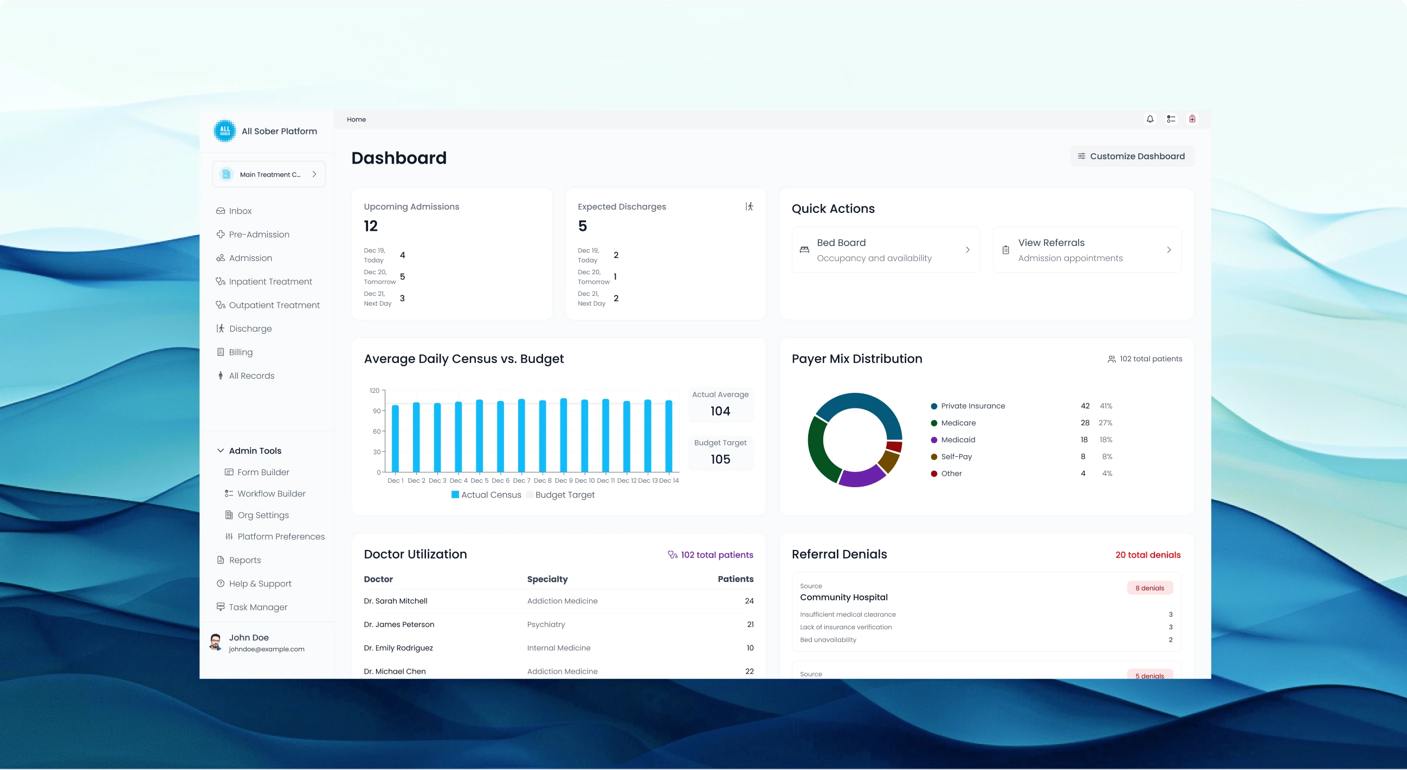Click John Doe's avatar photo
Viewport: 1407px width, 770px height.
(x=216, y=642)
